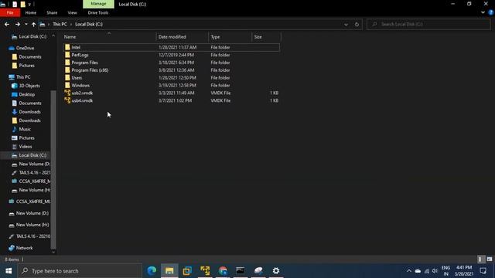Click the 1/28/2021 11:37 AM date cell
Image resolution: width=495 pixels, height=278 pixels.
[x=177, y=47]
